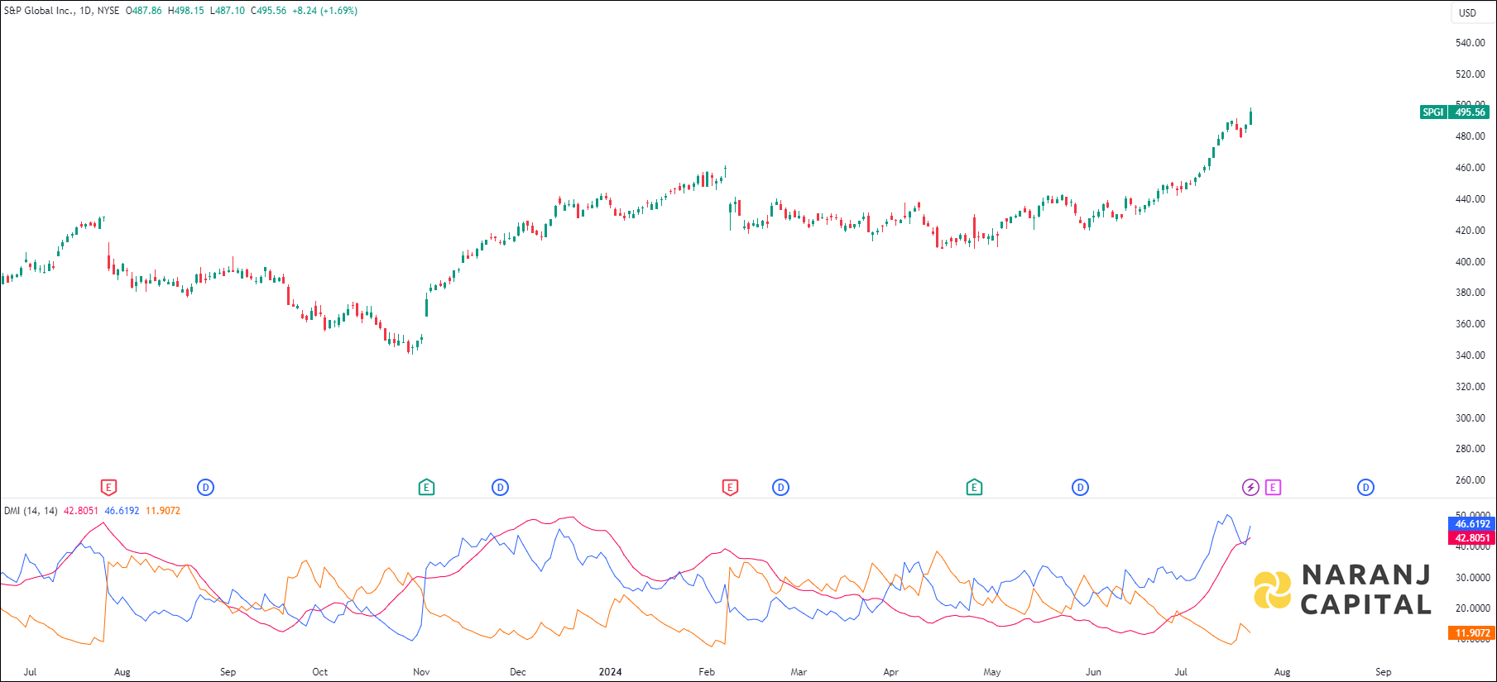Click the 360.00 price axis label

[x=1471, y=324]
